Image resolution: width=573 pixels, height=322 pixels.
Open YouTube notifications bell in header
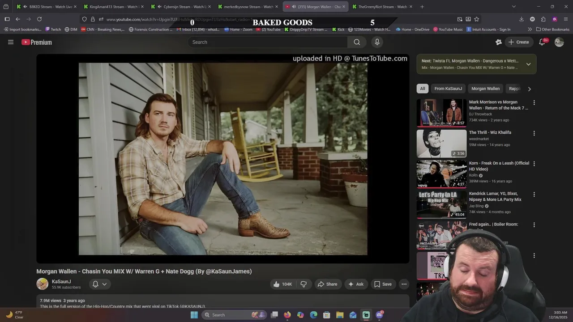point(542,42)
